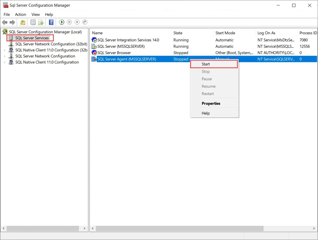318x240 pixels.
Task: Select the SQL Server Browser service row
Action: [204, 53]
